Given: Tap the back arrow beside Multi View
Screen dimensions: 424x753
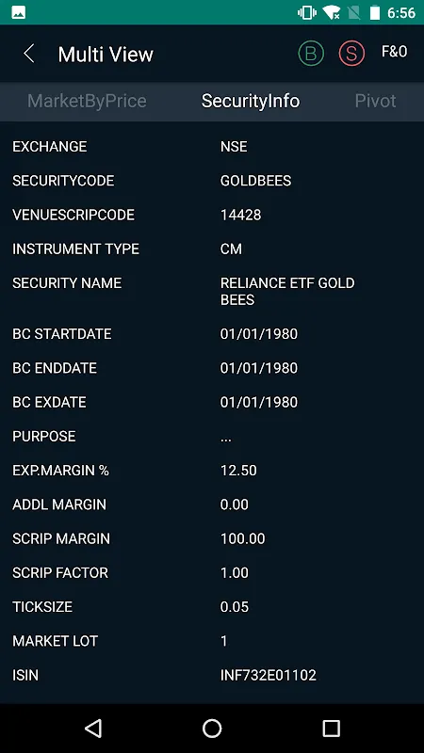Looking at the screenshot, I should click(x=29, y=54).
